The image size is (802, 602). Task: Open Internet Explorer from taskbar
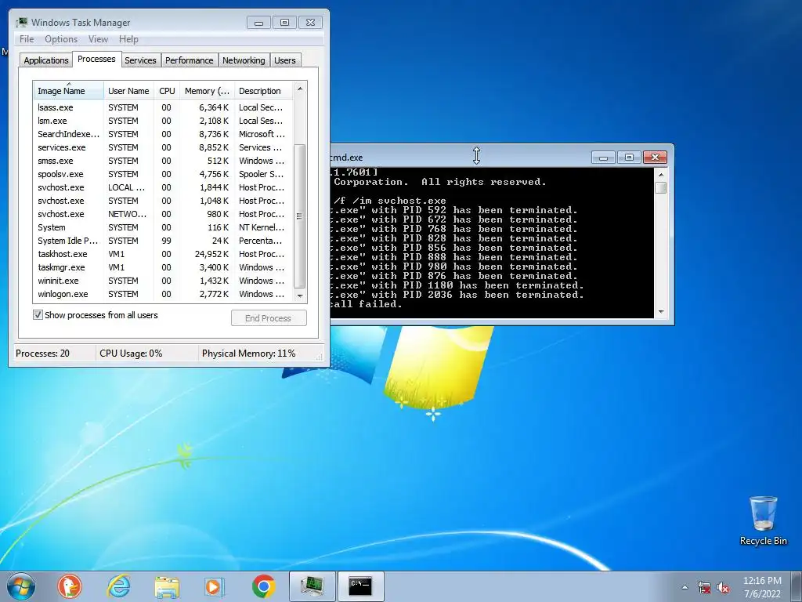coord(119,586)
